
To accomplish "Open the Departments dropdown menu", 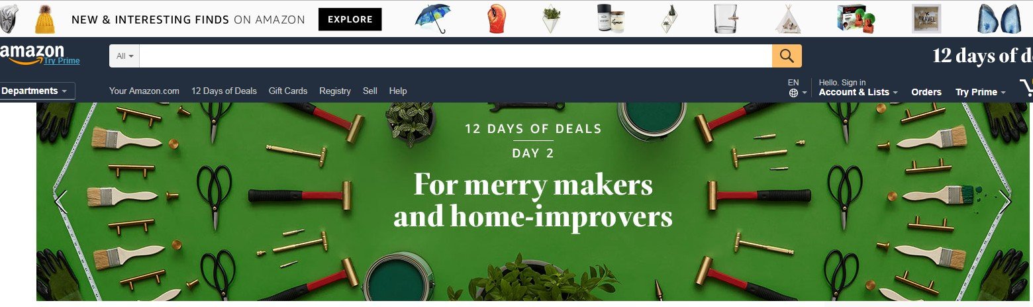I will pyautogui.click(x=36, y=91).
